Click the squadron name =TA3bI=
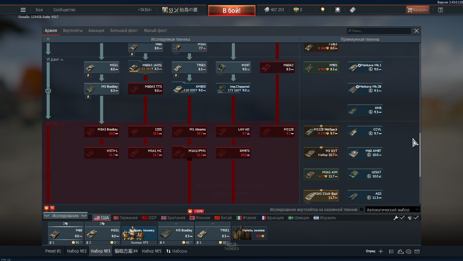 point(145,10)
